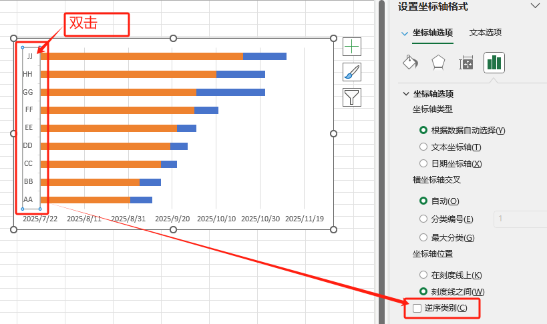Click the 2025/10/10 date axis label
Image resolution: width=547 pixels, height=324 pixels.
(x=216, y=219)
